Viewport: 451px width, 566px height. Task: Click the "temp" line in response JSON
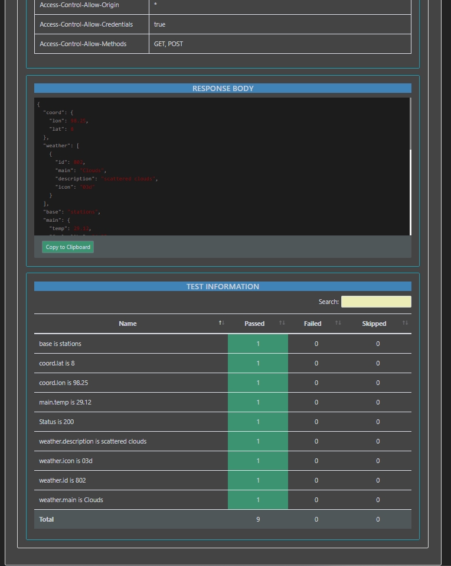(70, 228)
